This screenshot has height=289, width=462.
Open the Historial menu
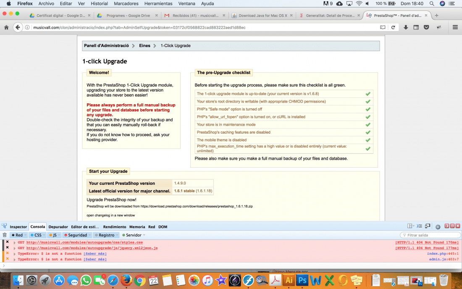(99, 3)
